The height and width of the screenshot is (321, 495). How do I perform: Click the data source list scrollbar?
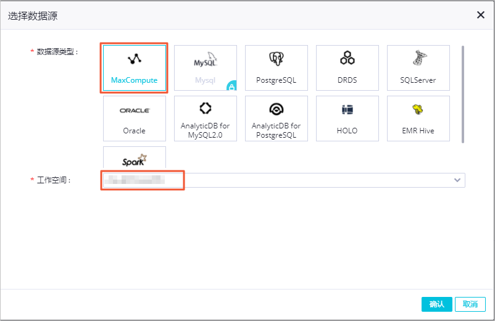(463, 94)
